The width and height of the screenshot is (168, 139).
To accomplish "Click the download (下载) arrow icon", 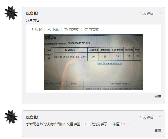I will pos(49,30).
